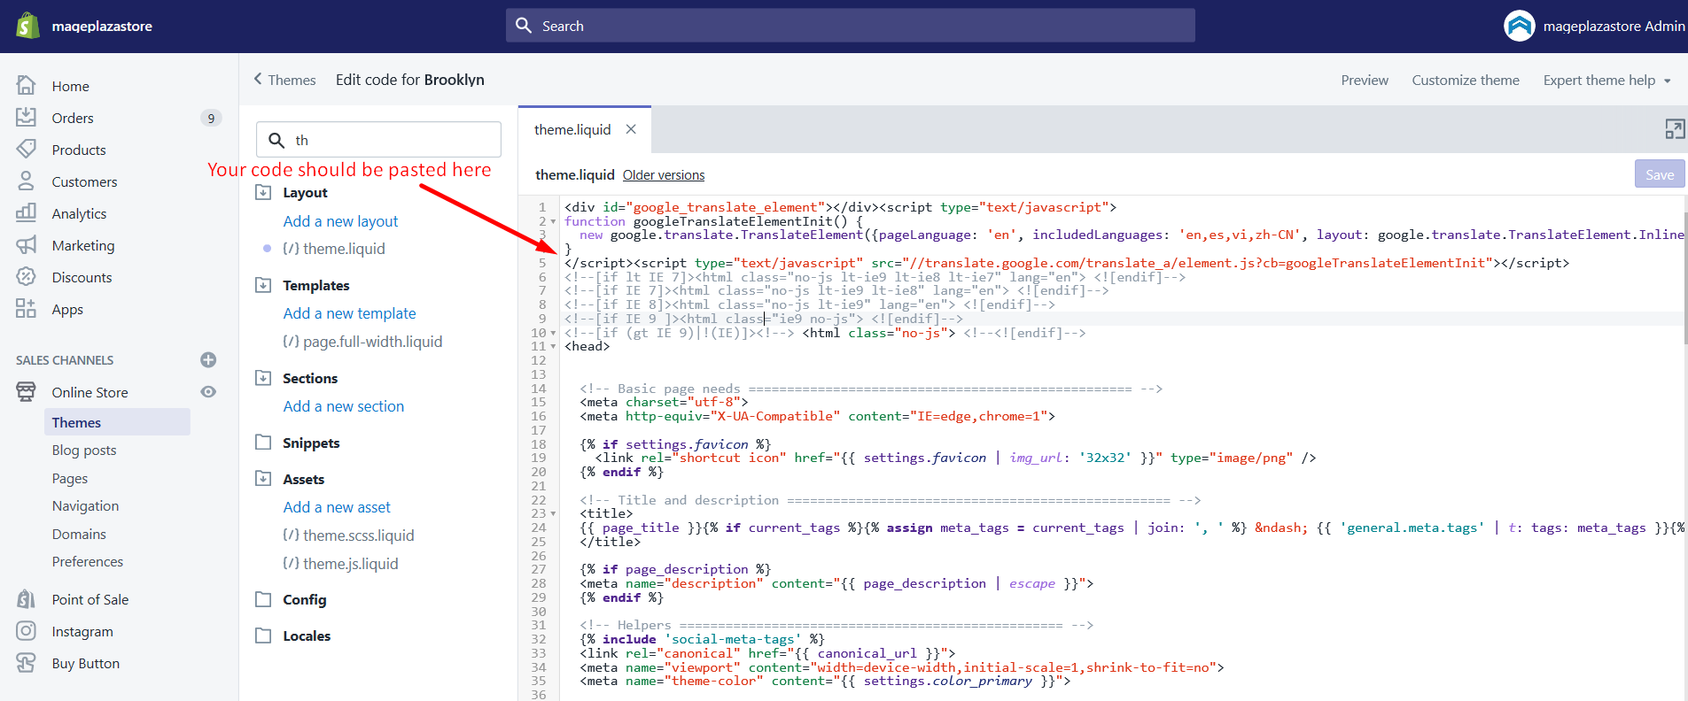The width and height of the screenshot is (1688, 701).
Task: Click the Apps grid icon
Action: (x=27, y=309)
